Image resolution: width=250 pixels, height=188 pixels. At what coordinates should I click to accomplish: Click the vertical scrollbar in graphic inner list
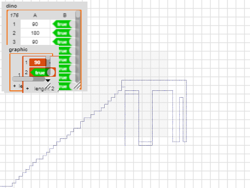click(x=48, y=66)
